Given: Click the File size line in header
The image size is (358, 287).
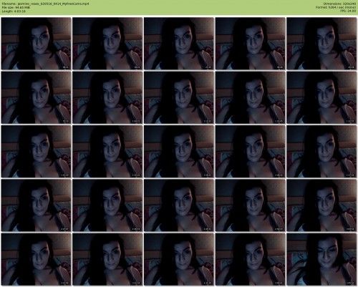Looking at the screenshot, I should click(16, 7).
